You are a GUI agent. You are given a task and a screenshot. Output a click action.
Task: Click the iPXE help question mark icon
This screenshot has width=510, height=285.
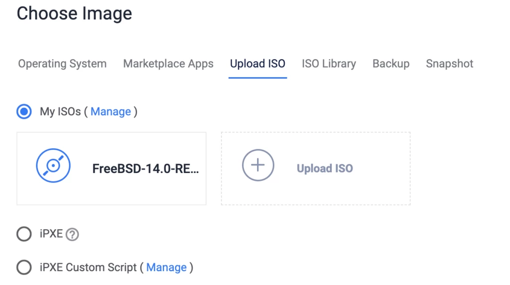tap(72, 234)
